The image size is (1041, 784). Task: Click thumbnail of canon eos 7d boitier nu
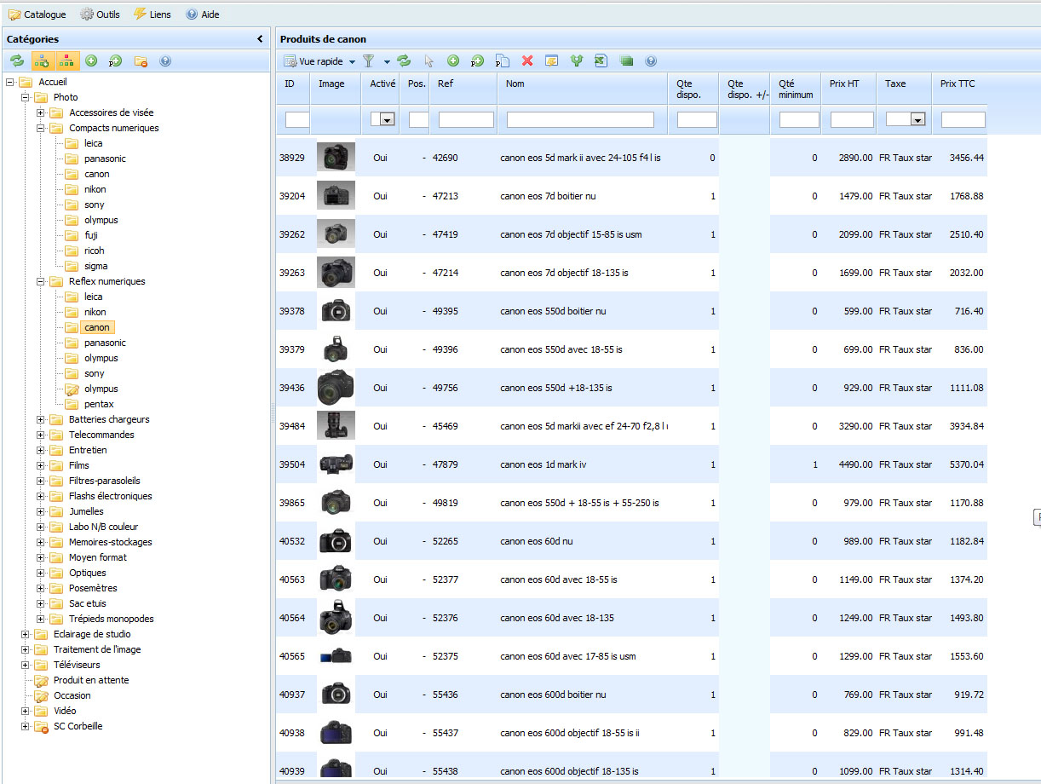coord(336,196)
